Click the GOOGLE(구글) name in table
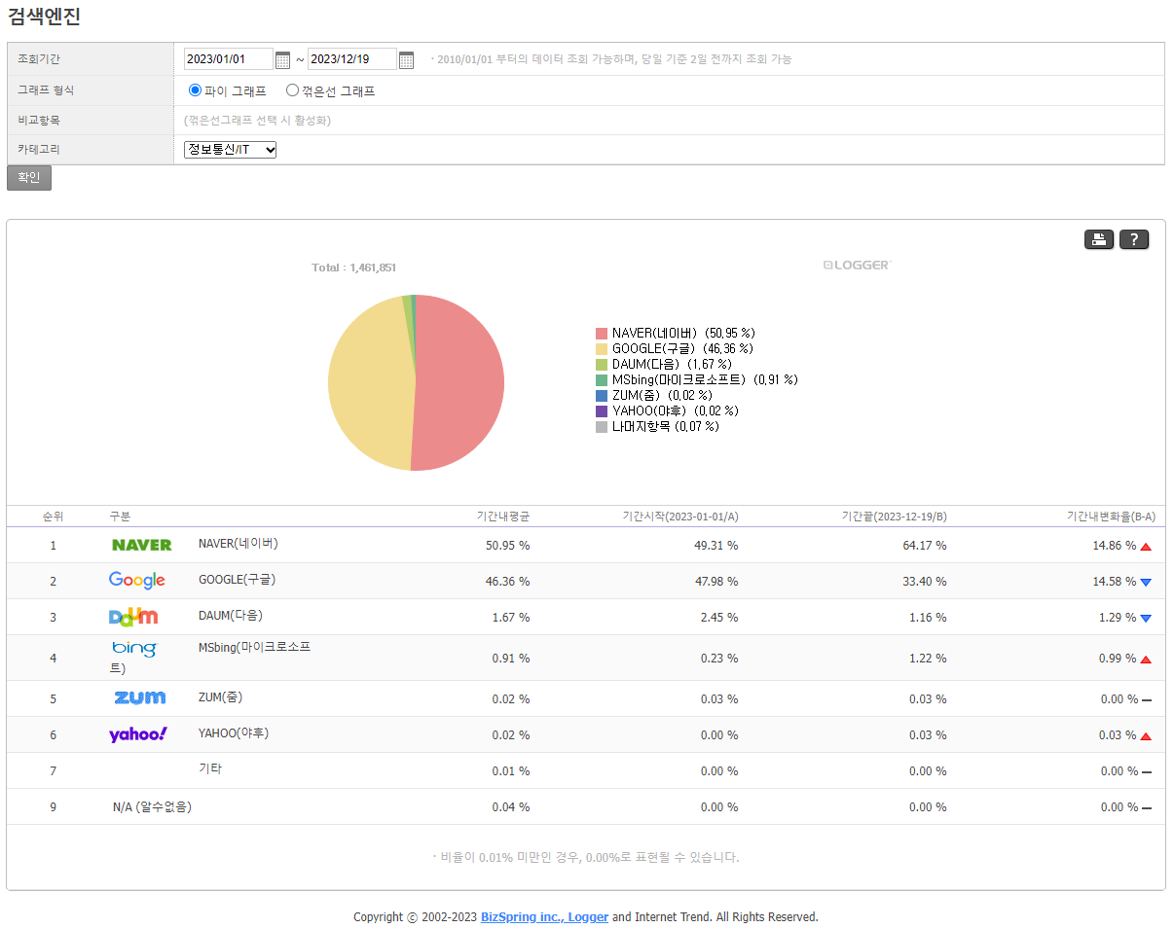 tap(237, 579)
